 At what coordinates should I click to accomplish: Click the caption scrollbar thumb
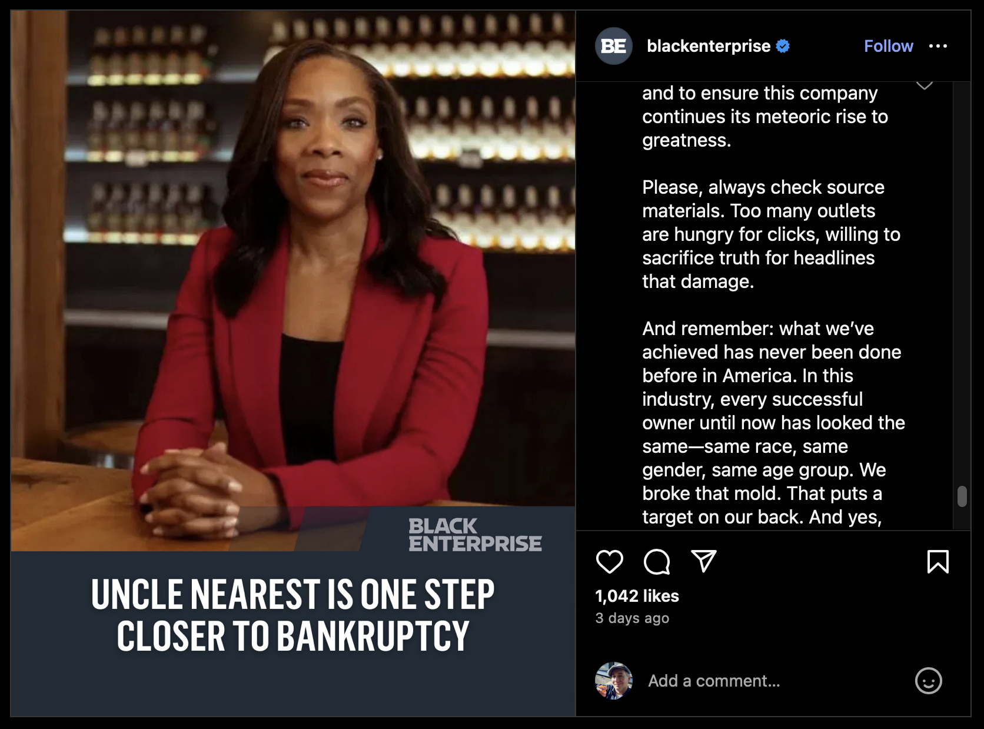click(962, 496)
